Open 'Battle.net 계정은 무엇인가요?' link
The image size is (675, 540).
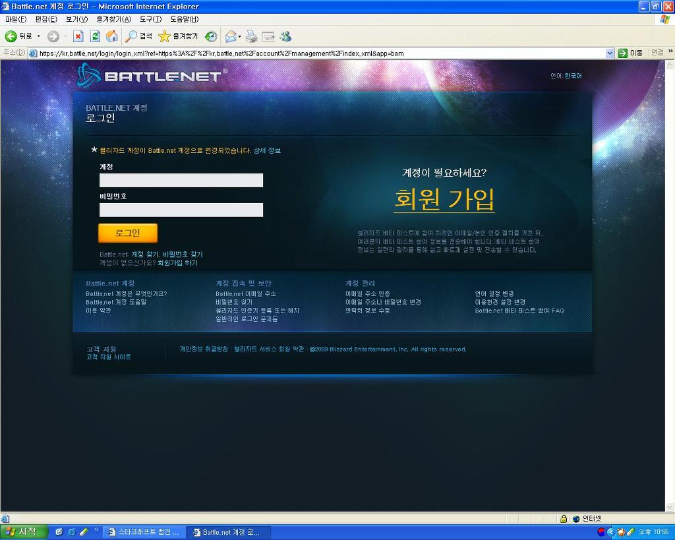click(126, 293)
